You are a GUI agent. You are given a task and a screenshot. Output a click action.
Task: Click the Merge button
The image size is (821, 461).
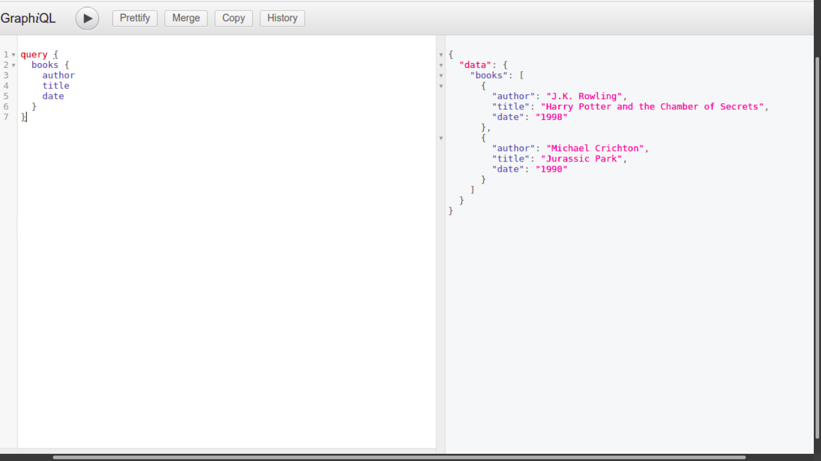(186, 18)
